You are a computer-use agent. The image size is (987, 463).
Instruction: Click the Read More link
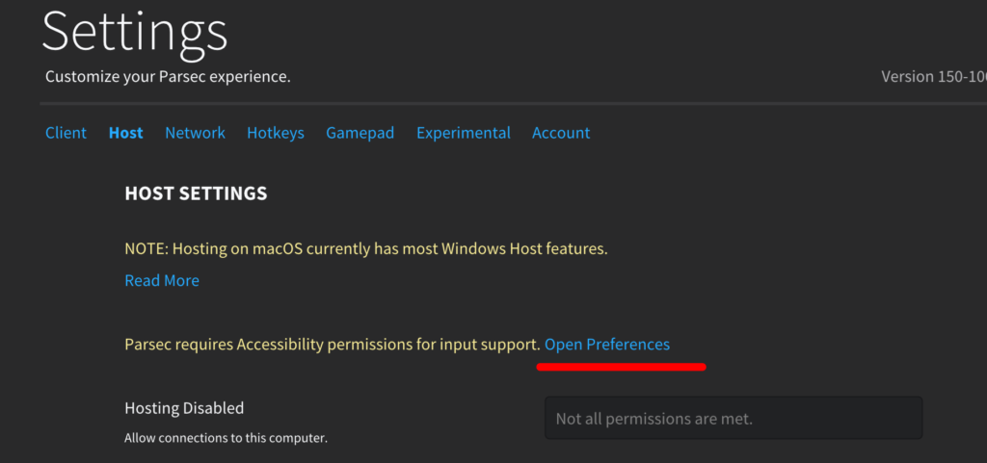pos(162,281)
